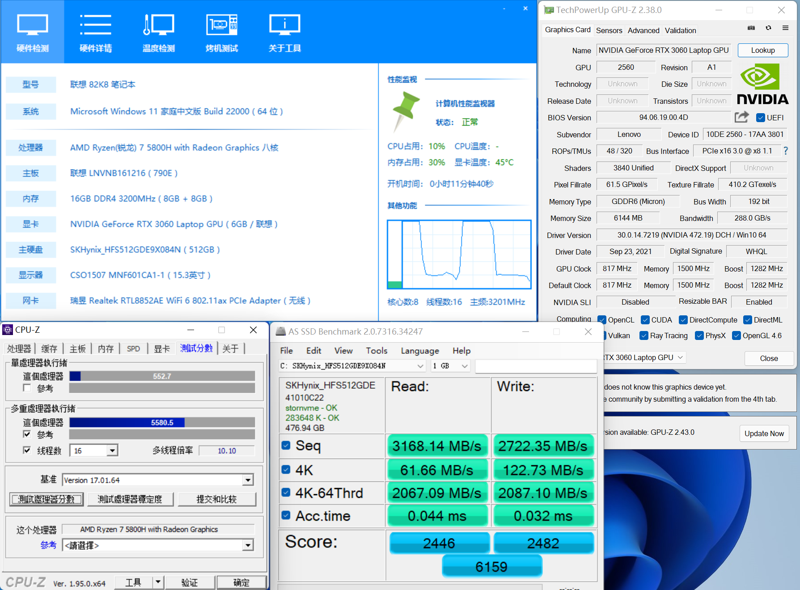
Task: Toggle the DirectCompute checkbox
Action: pyautogui.click(x=683, y=320)
